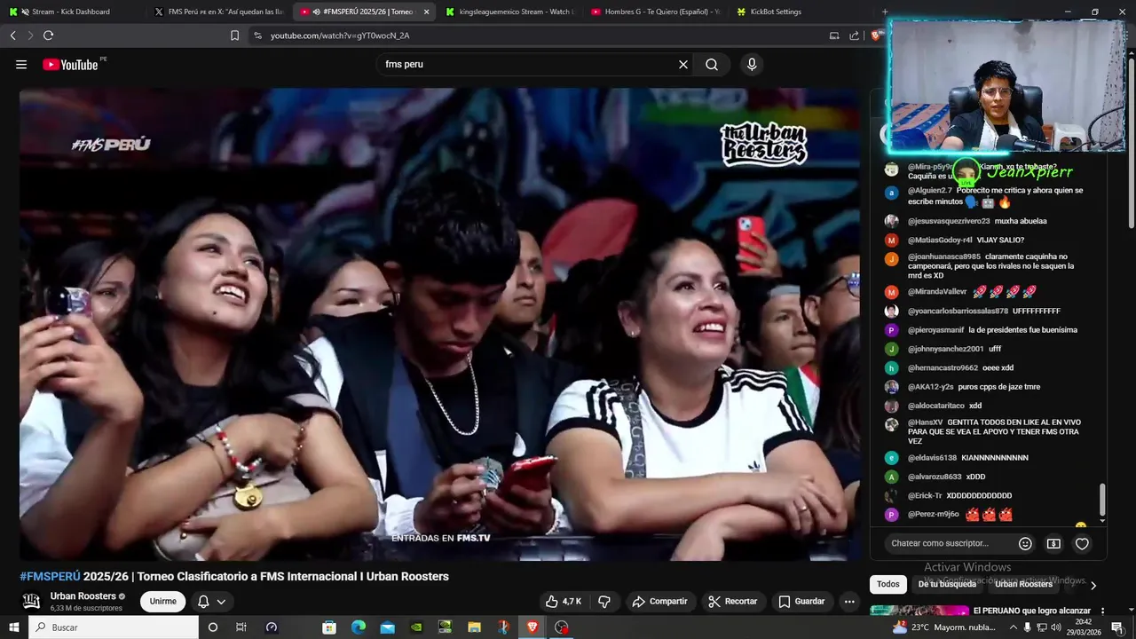Open 'El PERUANO que logro alcanzar' thumbnail

pyautogui.click(x=919, y=611)
